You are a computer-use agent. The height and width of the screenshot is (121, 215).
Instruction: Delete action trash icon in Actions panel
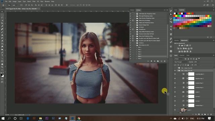tap(165, 61)
